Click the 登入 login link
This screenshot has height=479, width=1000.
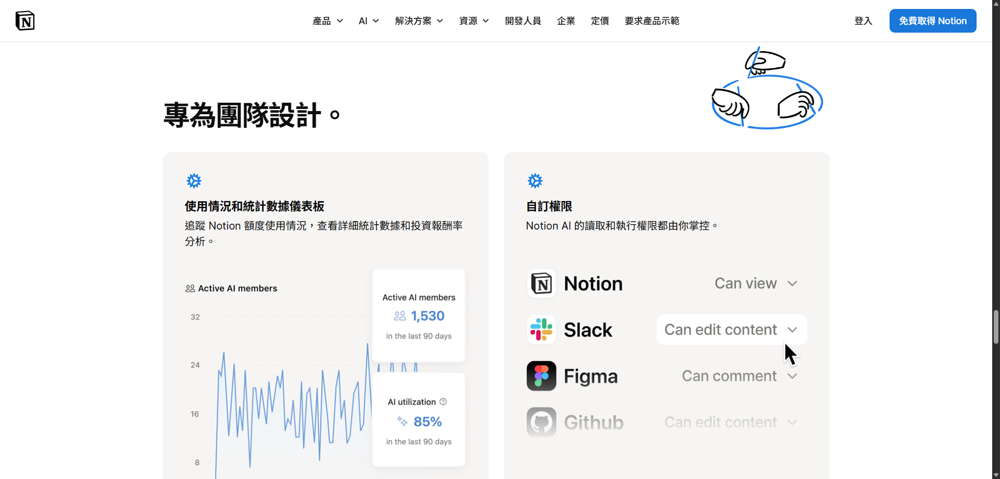point(863,21)
